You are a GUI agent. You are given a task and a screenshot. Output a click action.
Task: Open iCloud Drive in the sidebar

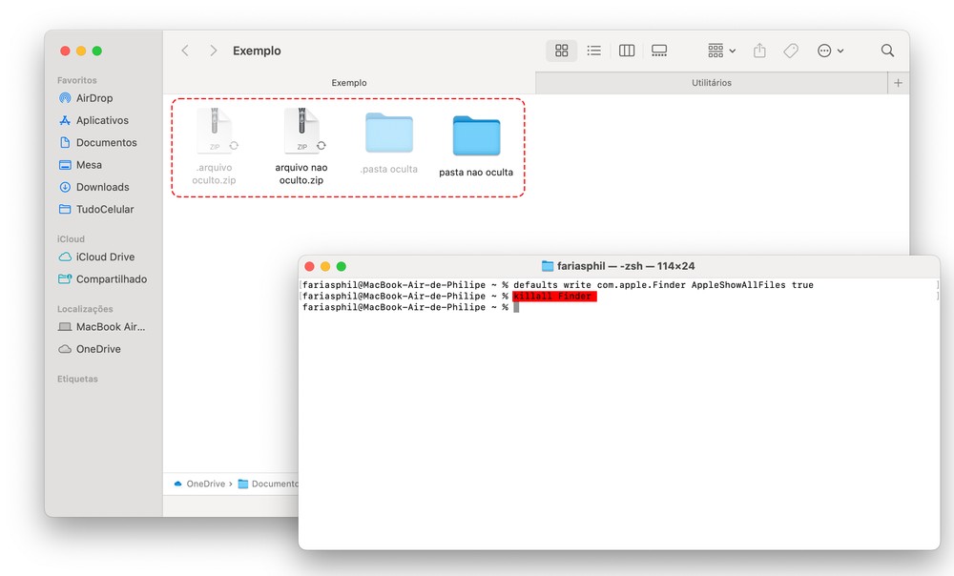click(105, 257)
